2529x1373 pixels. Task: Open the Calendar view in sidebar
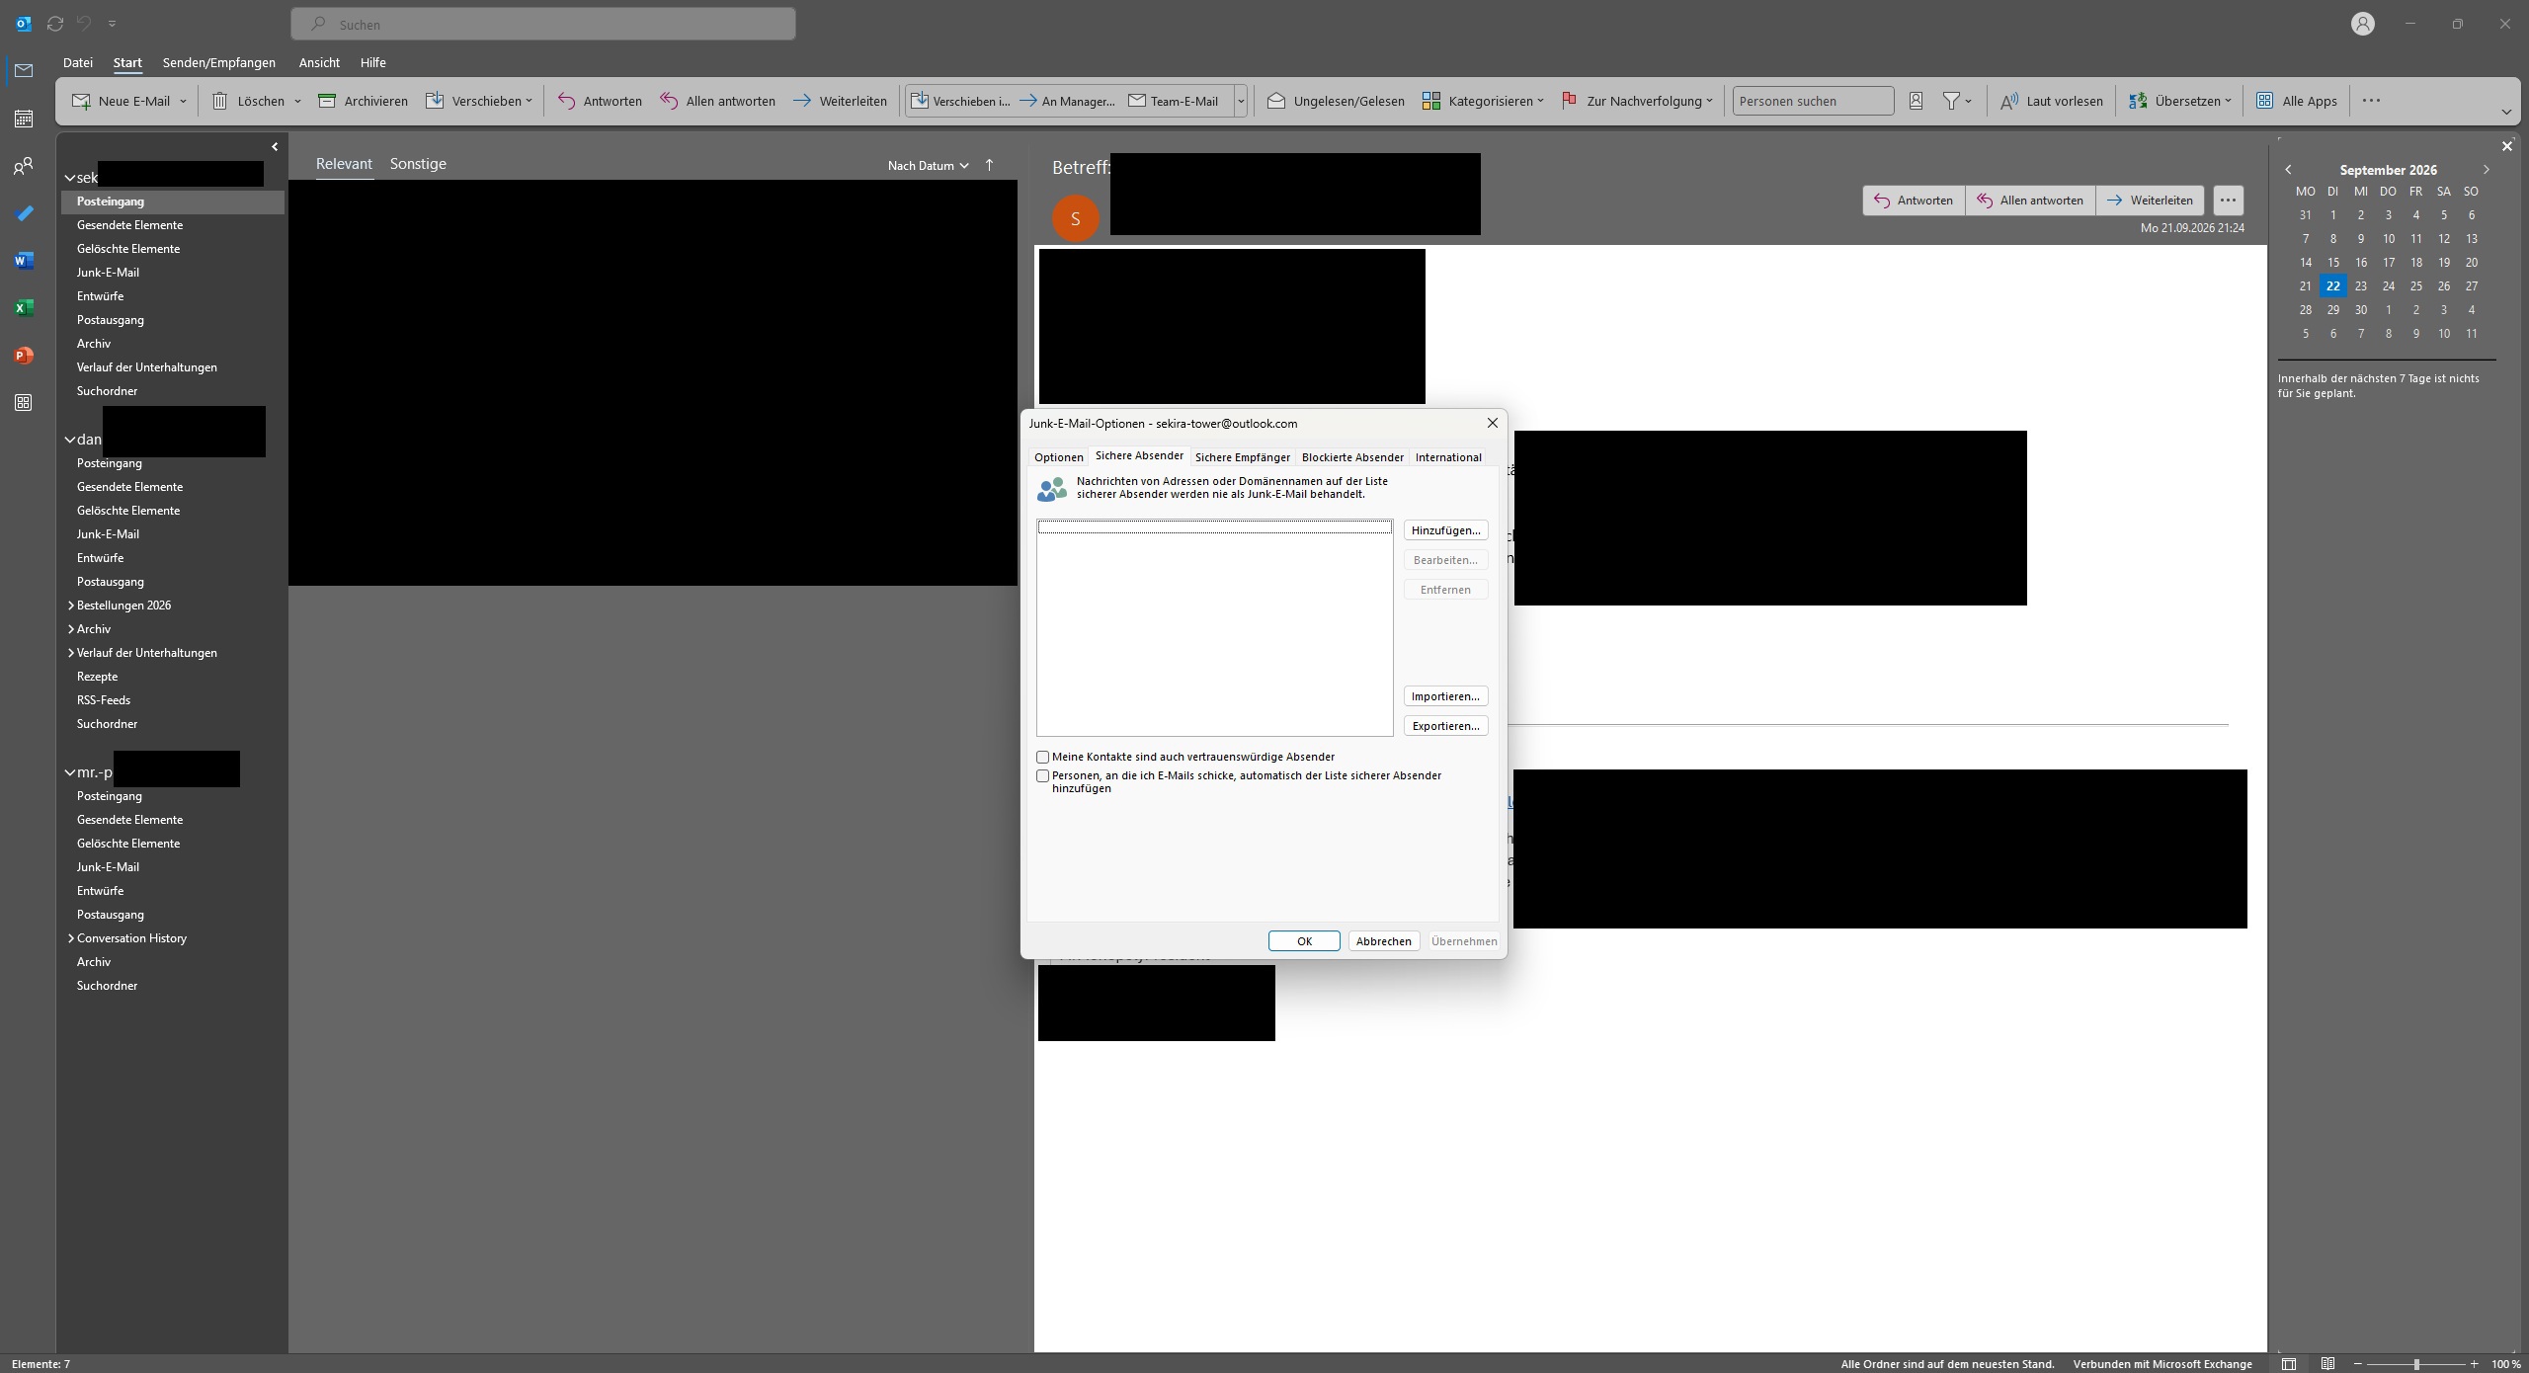click(x=24, y=119)
